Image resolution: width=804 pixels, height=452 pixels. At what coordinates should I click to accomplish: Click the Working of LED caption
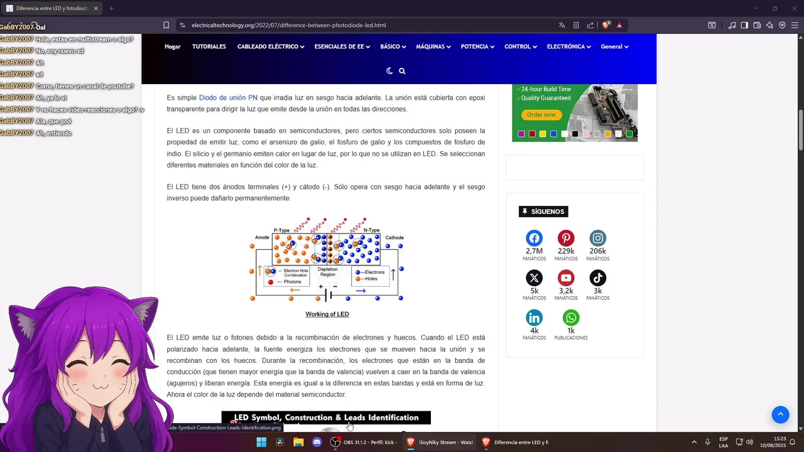pos(327,314)
